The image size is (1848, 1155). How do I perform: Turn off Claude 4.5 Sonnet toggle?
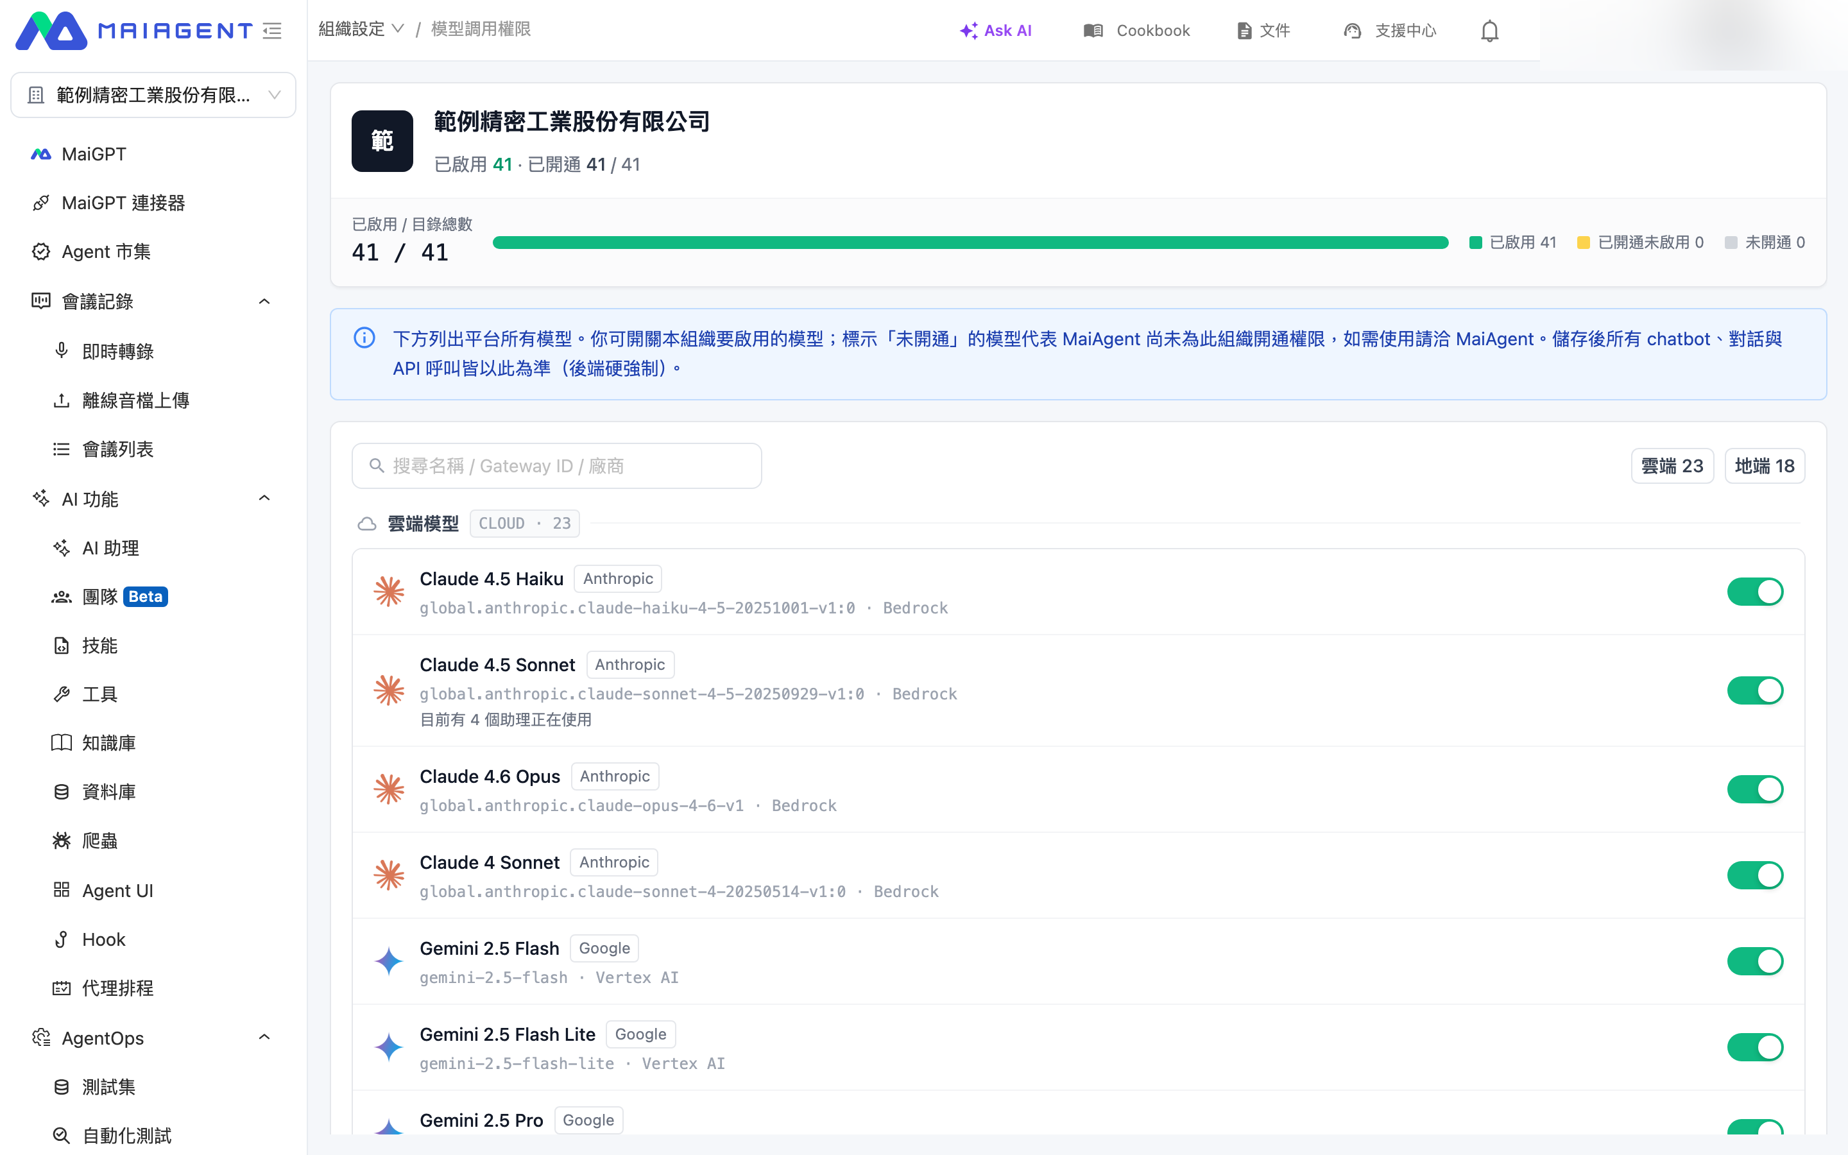[1755, 690]
